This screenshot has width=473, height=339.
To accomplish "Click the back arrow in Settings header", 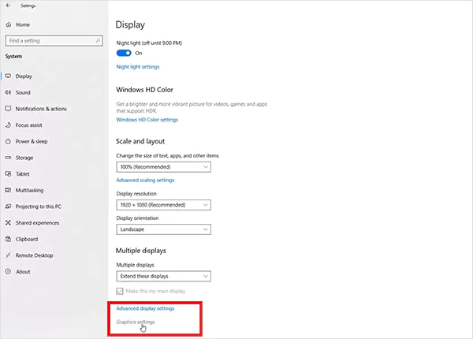I will point(8,6).
